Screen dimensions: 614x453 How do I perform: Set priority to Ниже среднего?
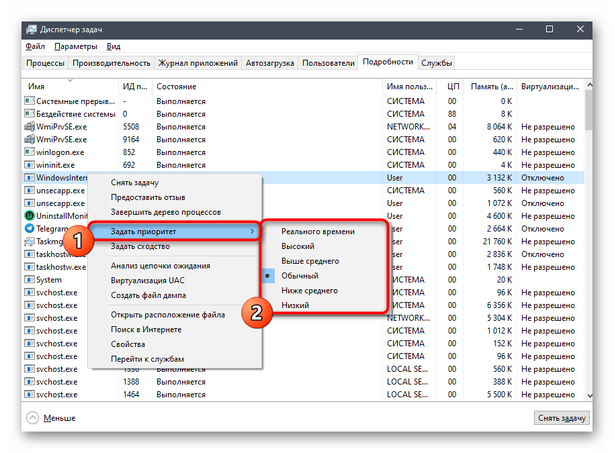tap(309, 291)
